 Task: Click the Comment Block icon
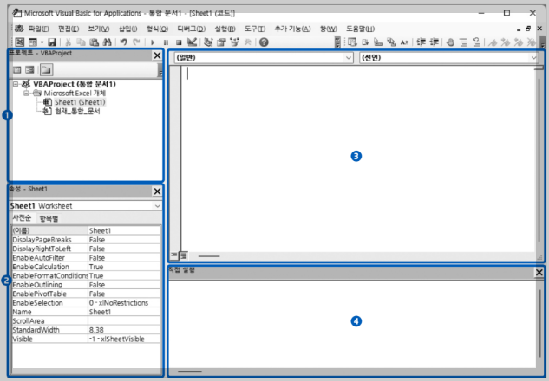click(463, 42)
